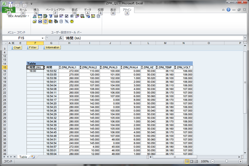The width and height of the screenshot is (249, 166).
Task: Click the vertical scrollbar thumb
Action: [x=245, y=82]
